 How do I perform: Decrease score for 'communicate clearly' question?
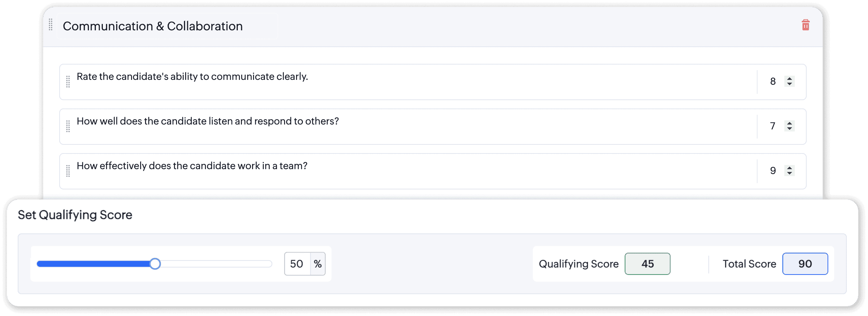[790, 84]
